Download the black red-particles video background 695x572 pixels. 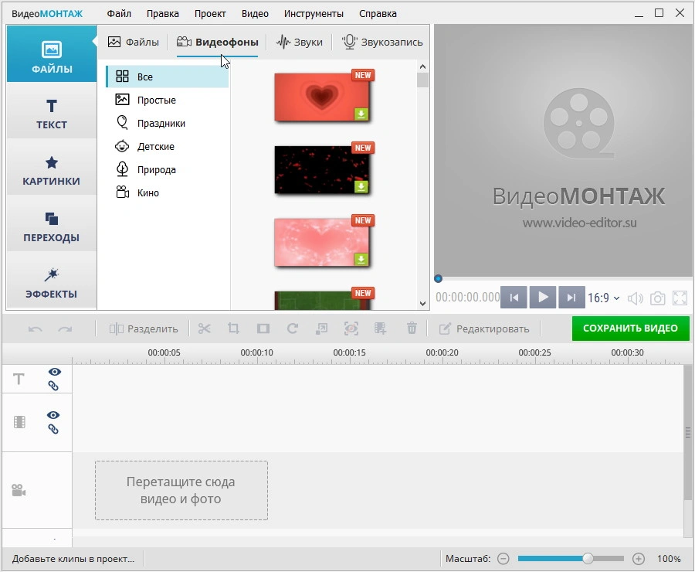[x=361, y=186]
